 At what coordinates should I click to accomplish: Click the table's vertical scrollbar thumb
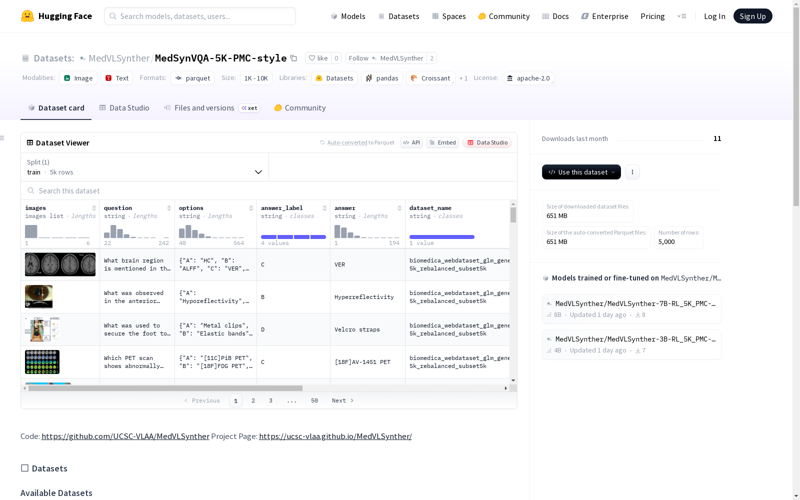(513, 215)
